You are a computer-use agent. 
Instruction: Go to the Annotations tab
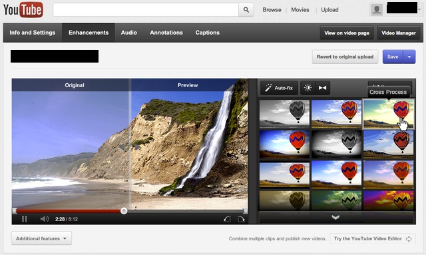(x=166, y=33)
